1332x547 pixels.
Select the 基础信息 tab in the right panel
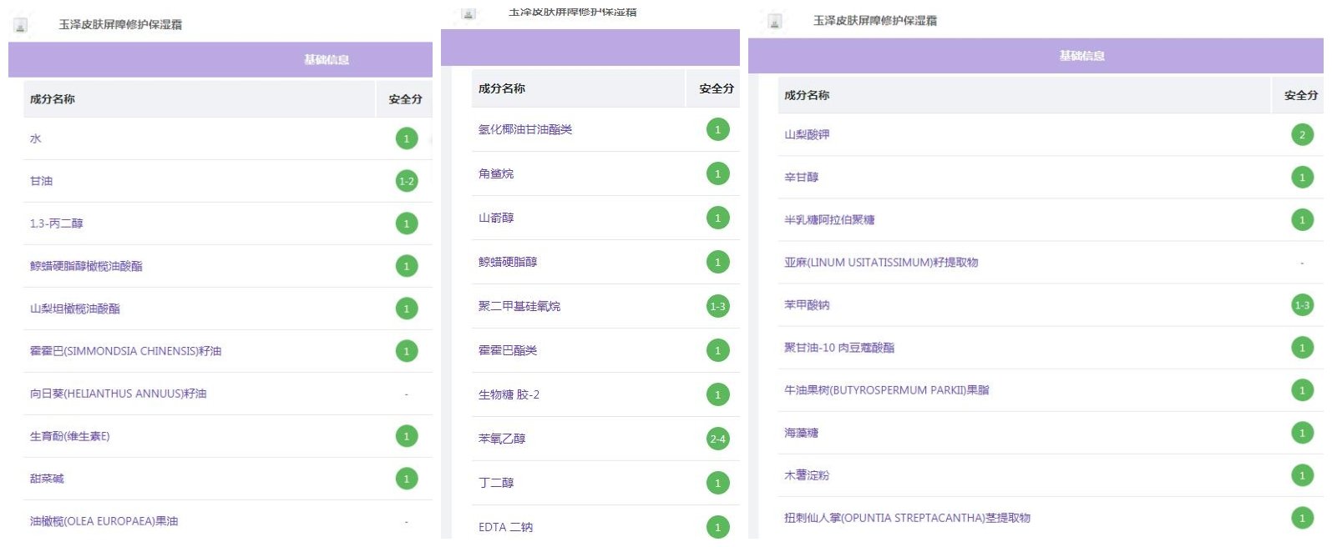point(1081,56)
